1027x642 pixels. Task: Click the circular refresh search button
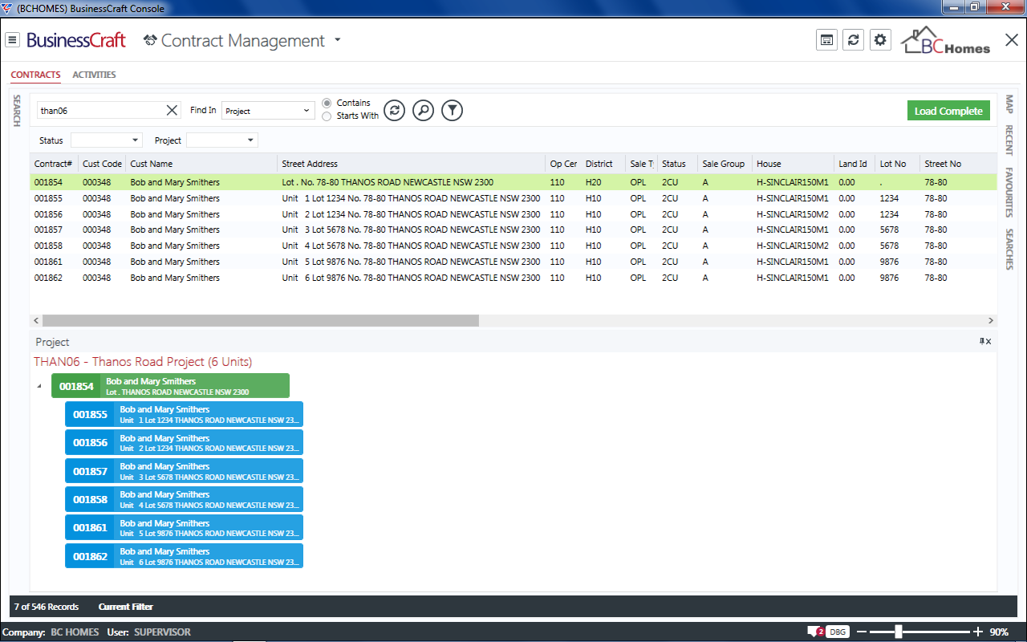(394, 111)
